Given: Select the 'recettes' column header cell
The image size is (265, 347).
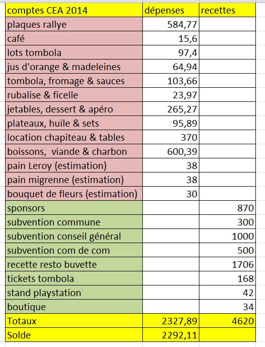Looking at the screenshot, I should coord(227,10).
